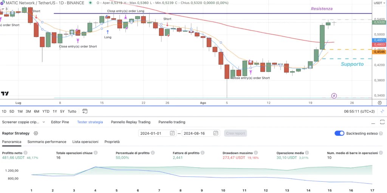The width and height of the screenshot is (387, 193).
Task: Set chart range to 1Y
Action: 54,111
